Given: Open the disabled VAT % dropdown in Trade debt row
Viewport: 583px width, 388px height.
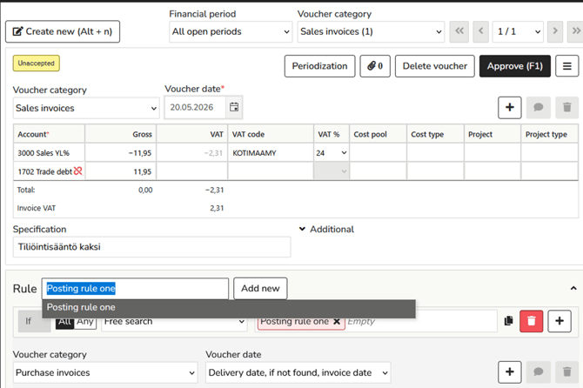Looking at the screenshot, I should [x=332, y=171].
